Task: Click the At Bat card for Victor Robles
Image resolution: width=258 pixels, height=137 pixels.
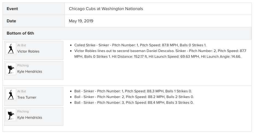Action: click(x=34, y=50)
